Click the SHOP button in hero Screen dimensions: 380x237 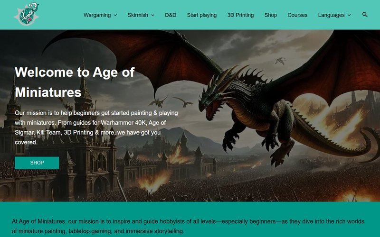pyautogui.click(x=37, y=163)
